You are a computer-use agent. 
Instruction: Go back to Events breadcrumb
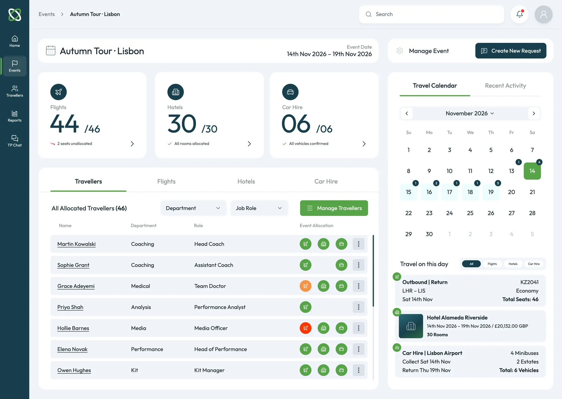point(47,14)
